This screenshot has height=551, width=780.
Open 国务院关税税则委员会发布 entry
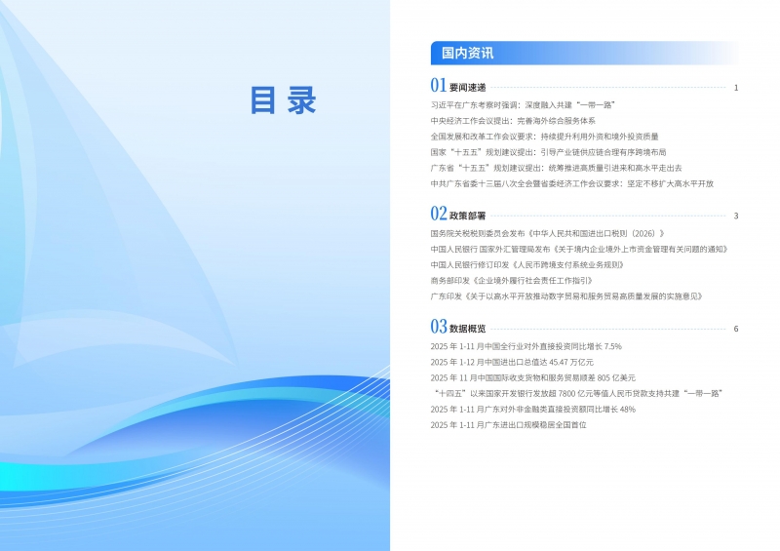point(547,233)
